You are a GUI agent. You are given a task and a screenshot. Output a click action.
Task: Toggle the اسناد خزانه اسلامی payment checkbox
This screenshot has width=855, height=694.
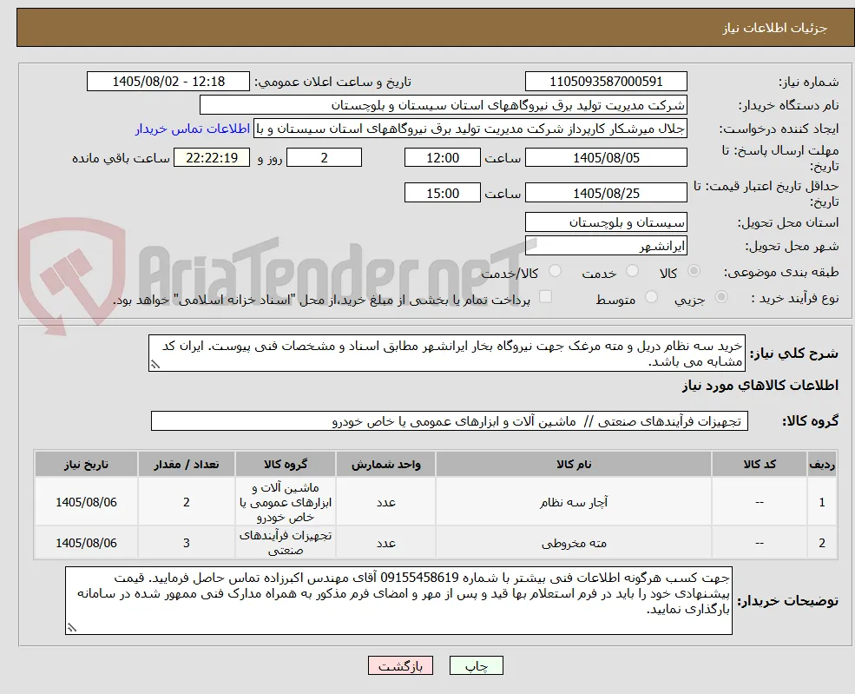(x=545, y=297)
